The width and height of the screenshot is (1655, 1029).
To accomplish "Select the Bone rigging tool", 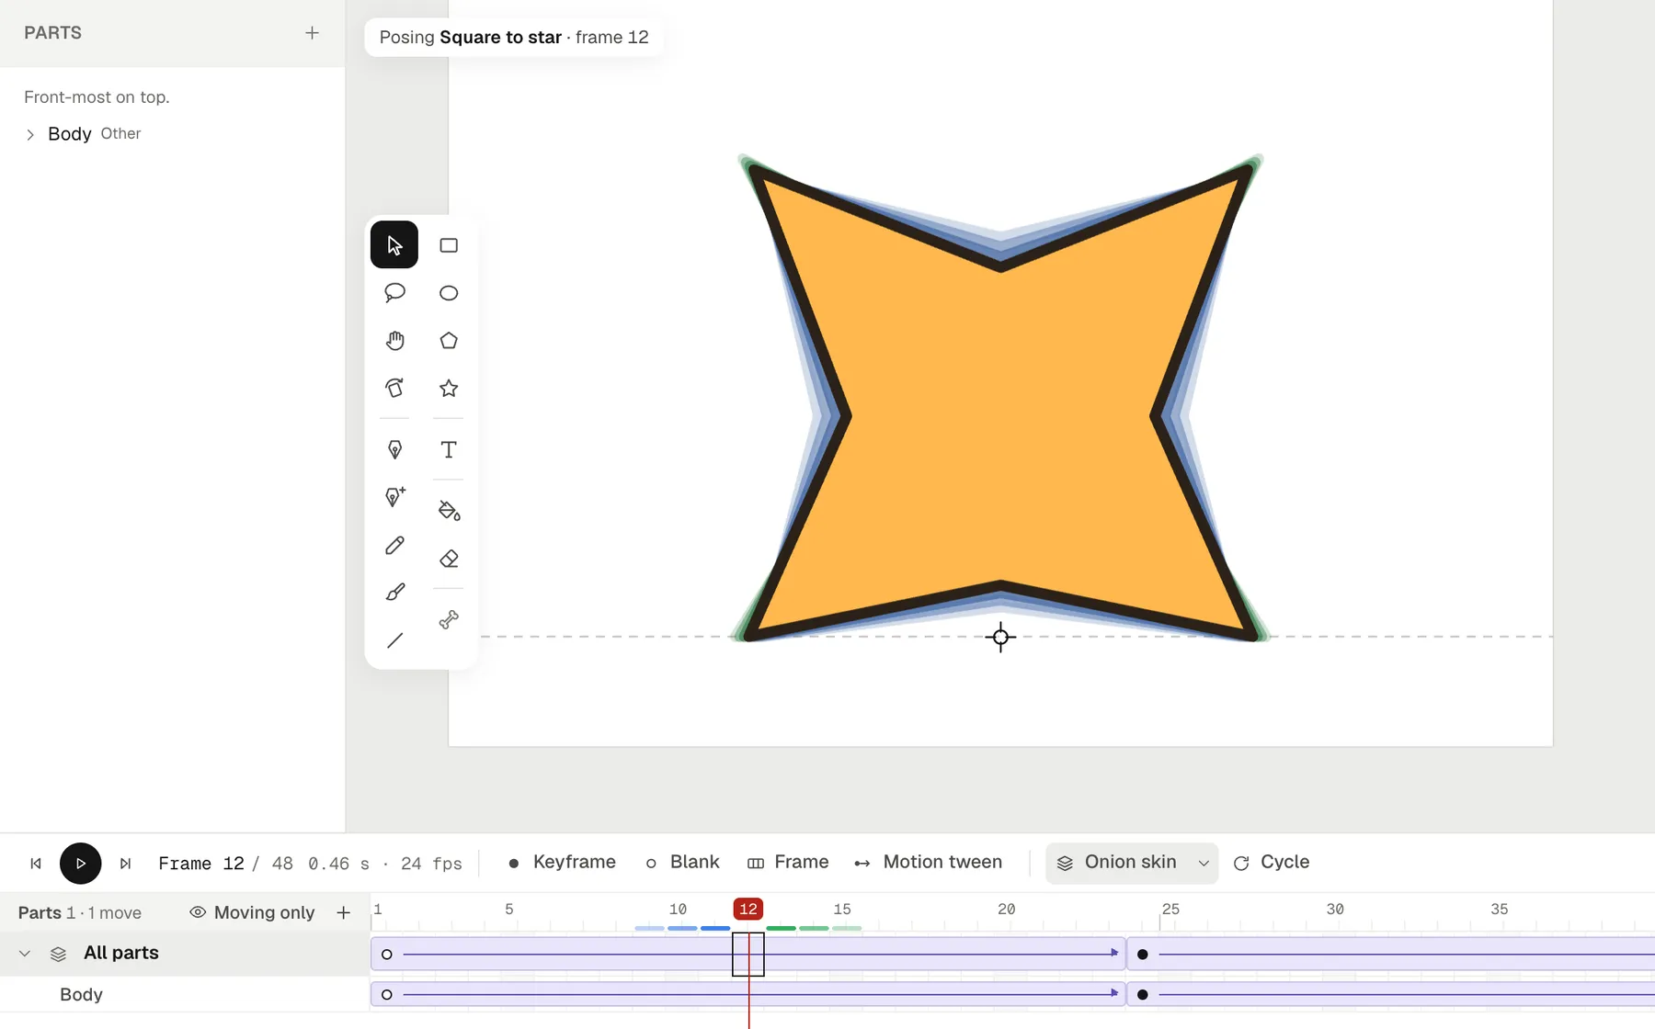I will 449,620.
